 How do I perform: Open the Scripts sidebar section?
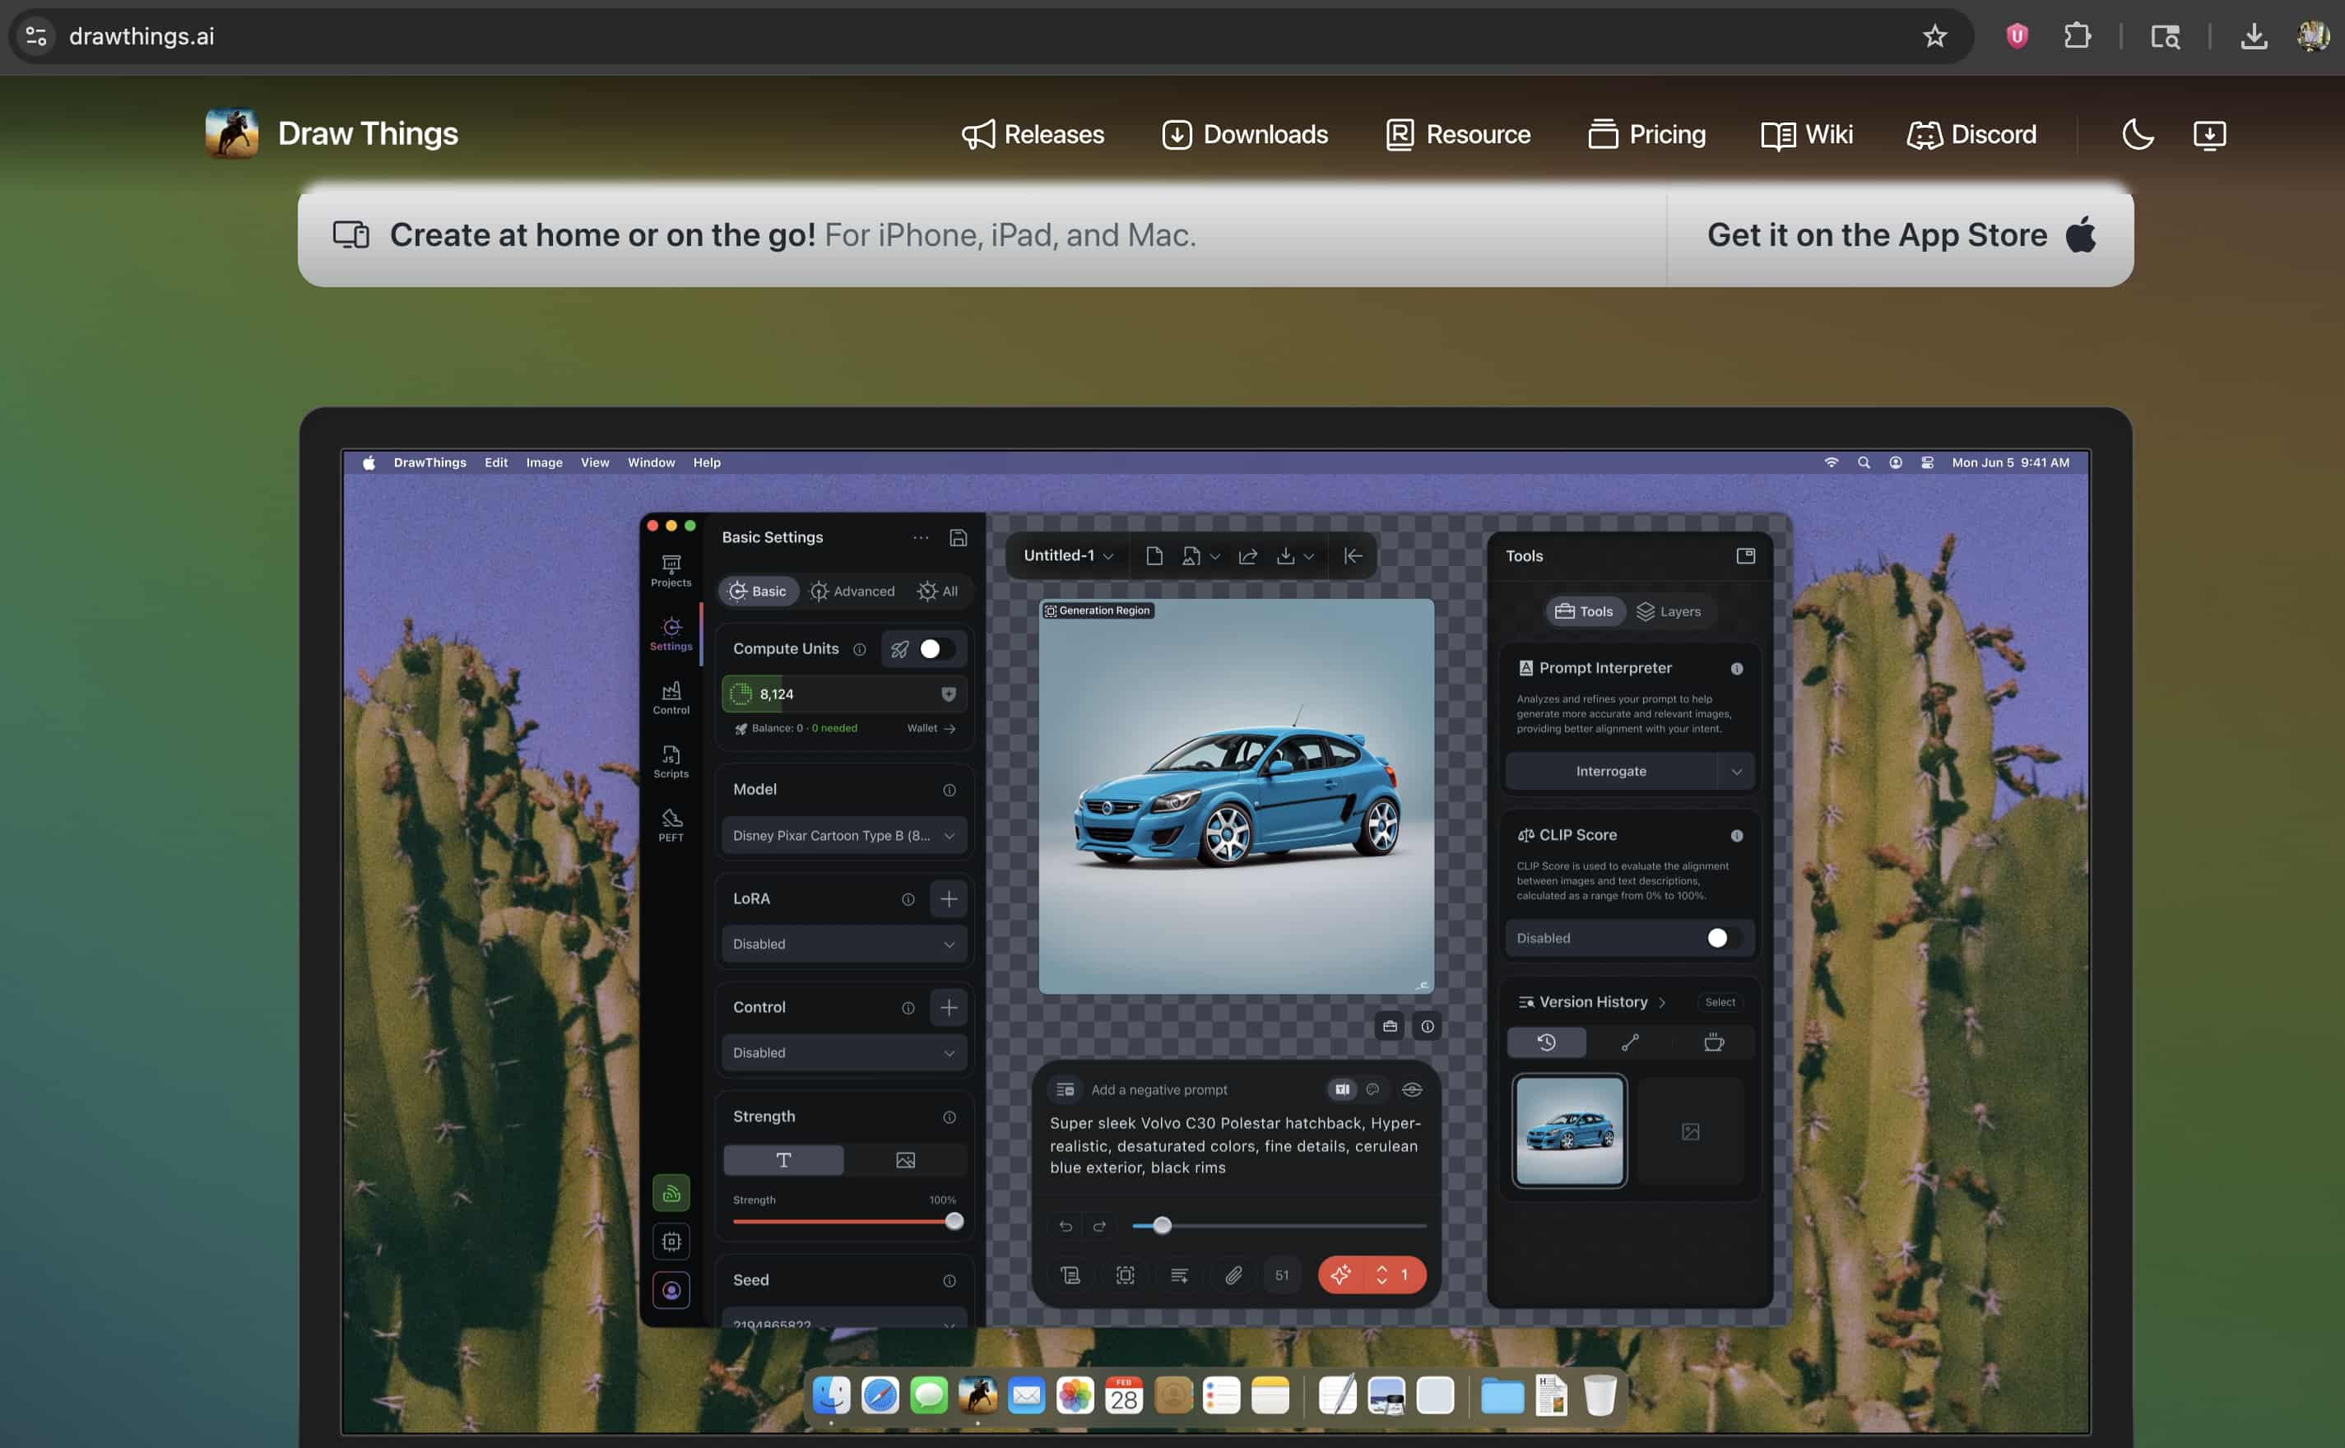point(671,763)
